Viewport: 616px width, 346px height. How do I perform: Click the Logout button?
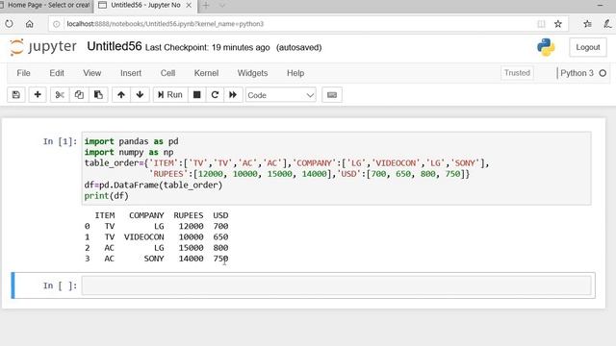(588, 47)
